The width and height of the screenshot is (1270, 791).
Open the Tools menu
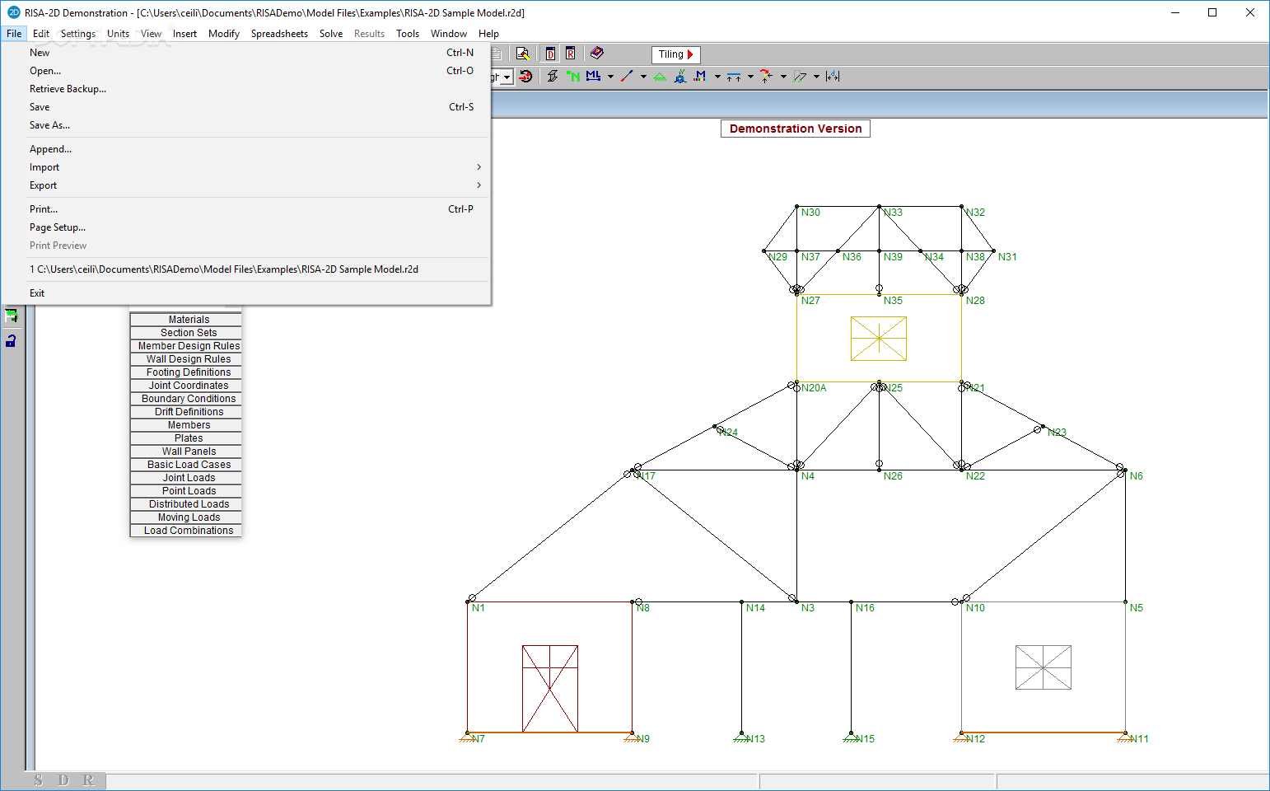(408, 34)
